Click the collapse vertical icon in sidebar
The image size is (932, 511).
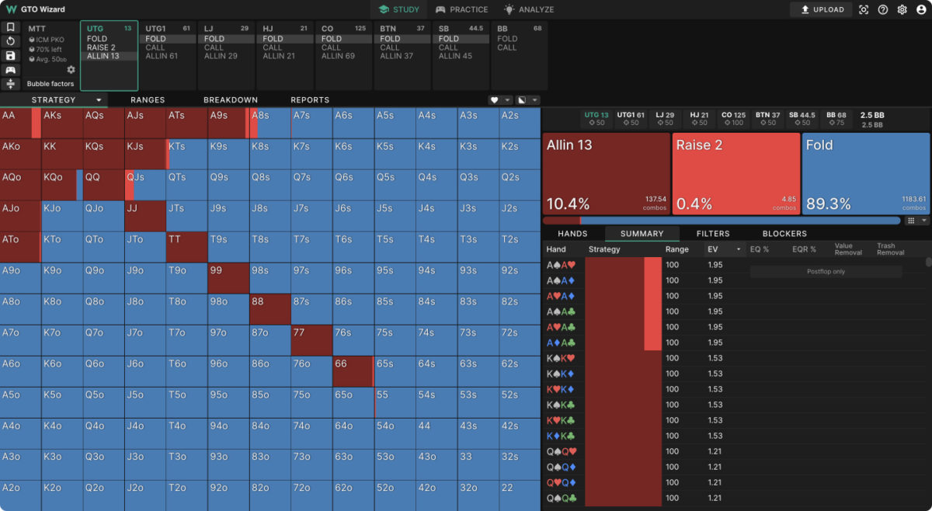[x=11, y=84]
